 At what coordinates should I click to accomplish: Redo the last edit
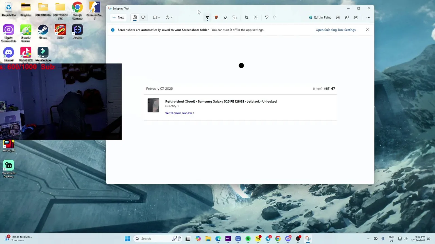[x=275, y=17]
